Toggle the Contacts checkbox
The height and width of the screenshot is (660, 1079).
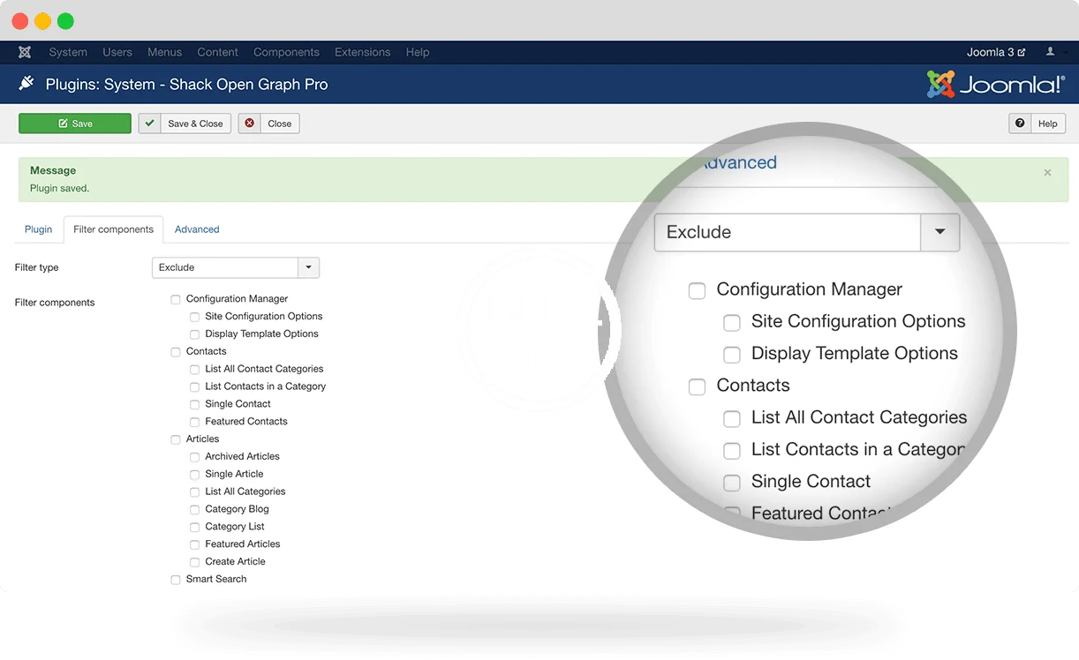click(176, 352)
